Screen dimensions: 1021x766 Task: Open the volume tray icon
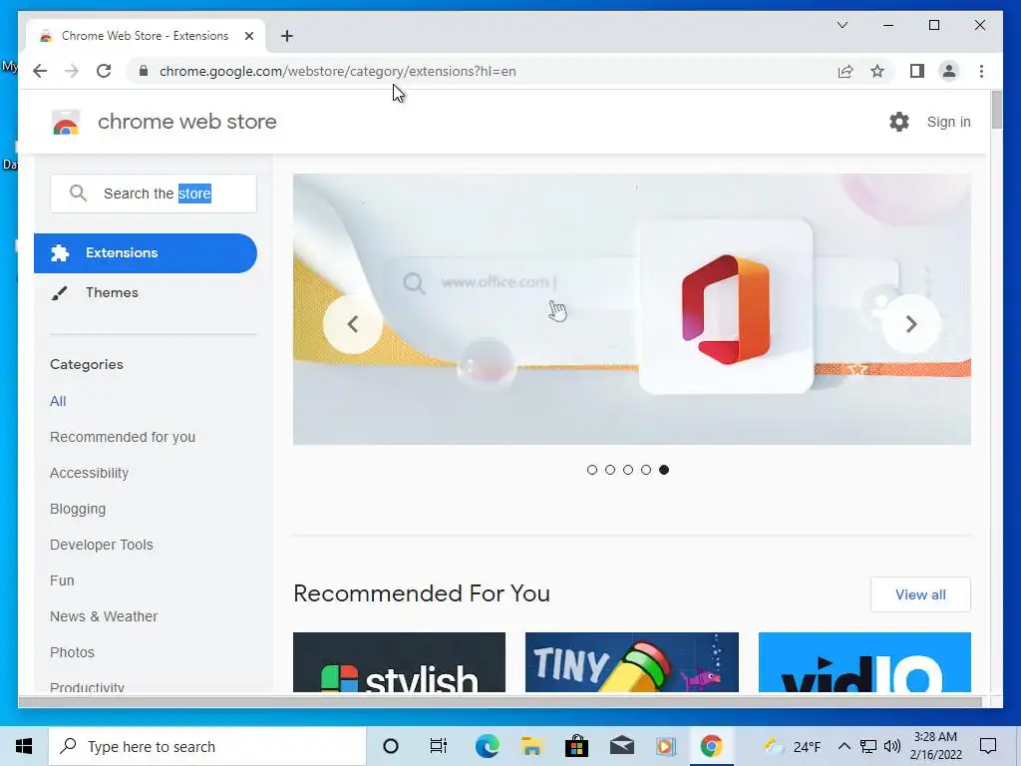pyautogui.click(x=892, y=746)
